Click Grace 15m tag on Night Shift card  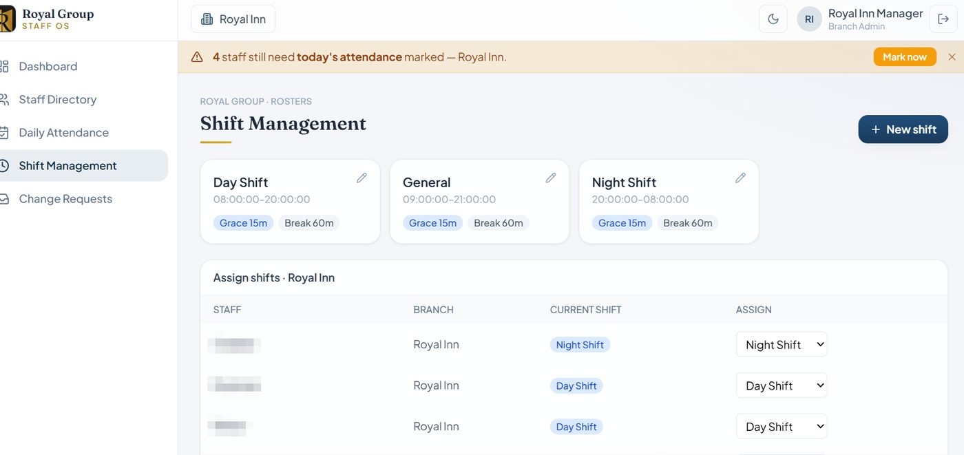622,223
